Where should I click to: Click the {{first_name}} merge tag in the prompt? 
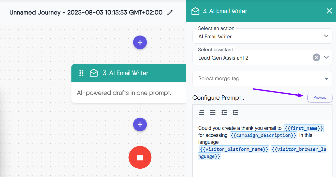pyautogui.click(x=304, y=128)
